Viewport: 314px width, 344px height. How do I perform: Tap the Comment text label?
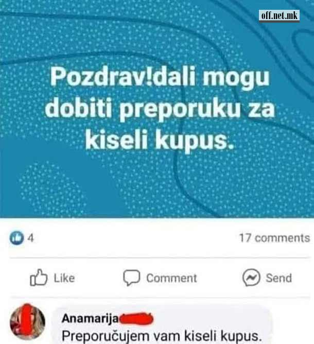tap(171, 278)
